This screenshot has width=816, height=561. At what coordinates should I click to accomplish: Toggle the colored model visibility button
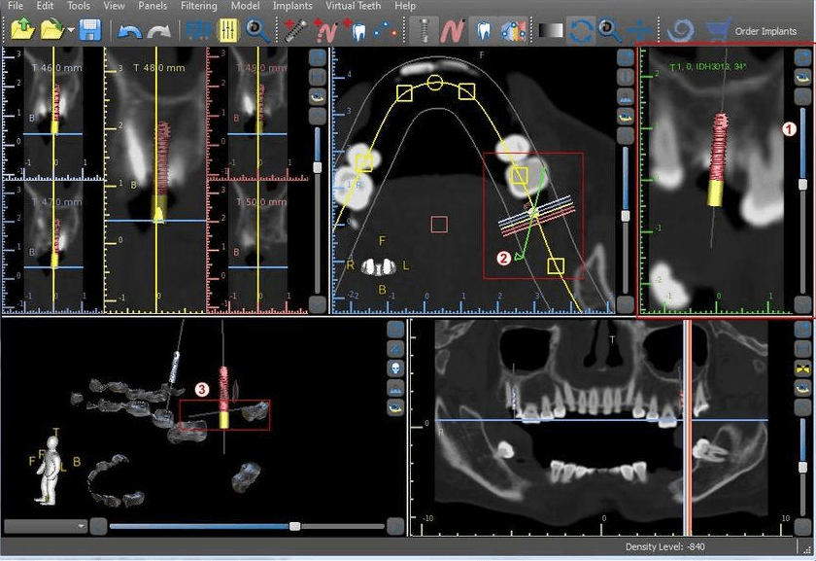coord(513,30)
